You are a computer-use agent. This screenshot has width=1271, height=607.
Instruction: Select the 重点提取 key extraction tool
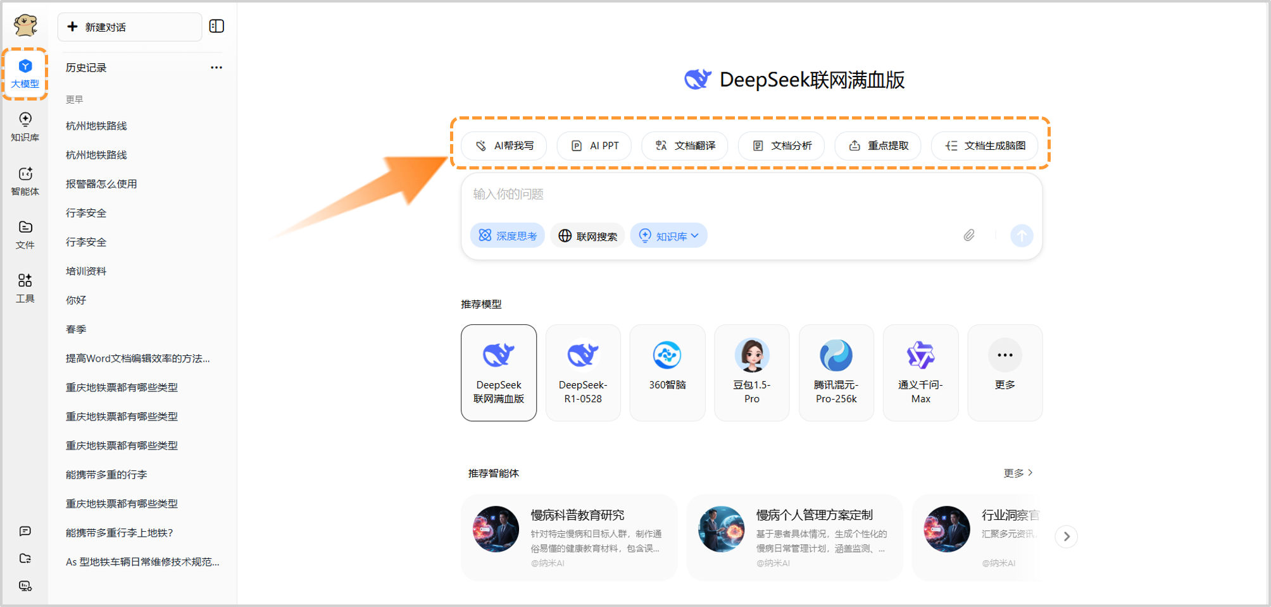878,145
